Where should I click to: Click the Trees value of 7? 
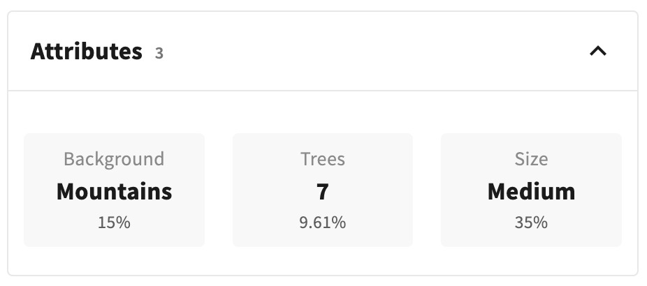[322, 191]
